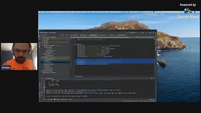Collapse the ktor-webinar root node
Viewport: 201px width, 113px height.
[x=41, y=37]
